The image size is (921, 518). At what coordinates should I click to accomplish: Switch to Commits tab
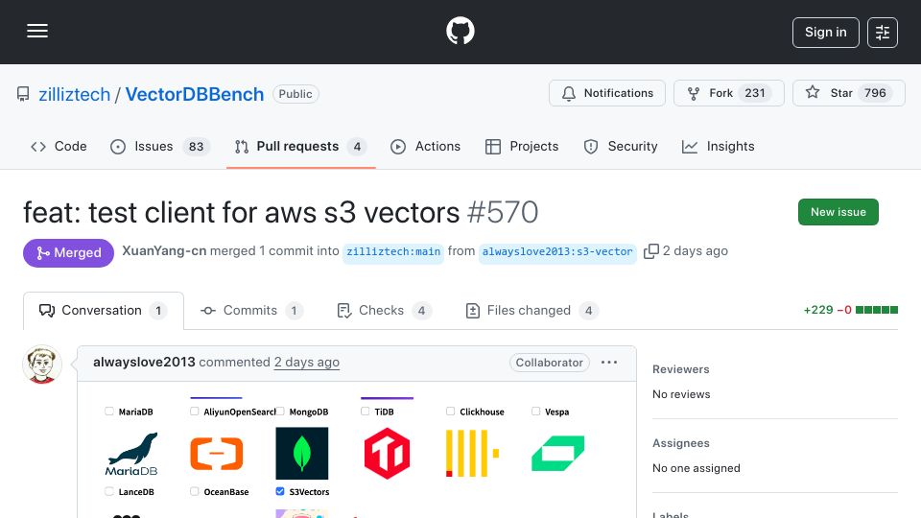pyautogui.click(x=251, y=310)
